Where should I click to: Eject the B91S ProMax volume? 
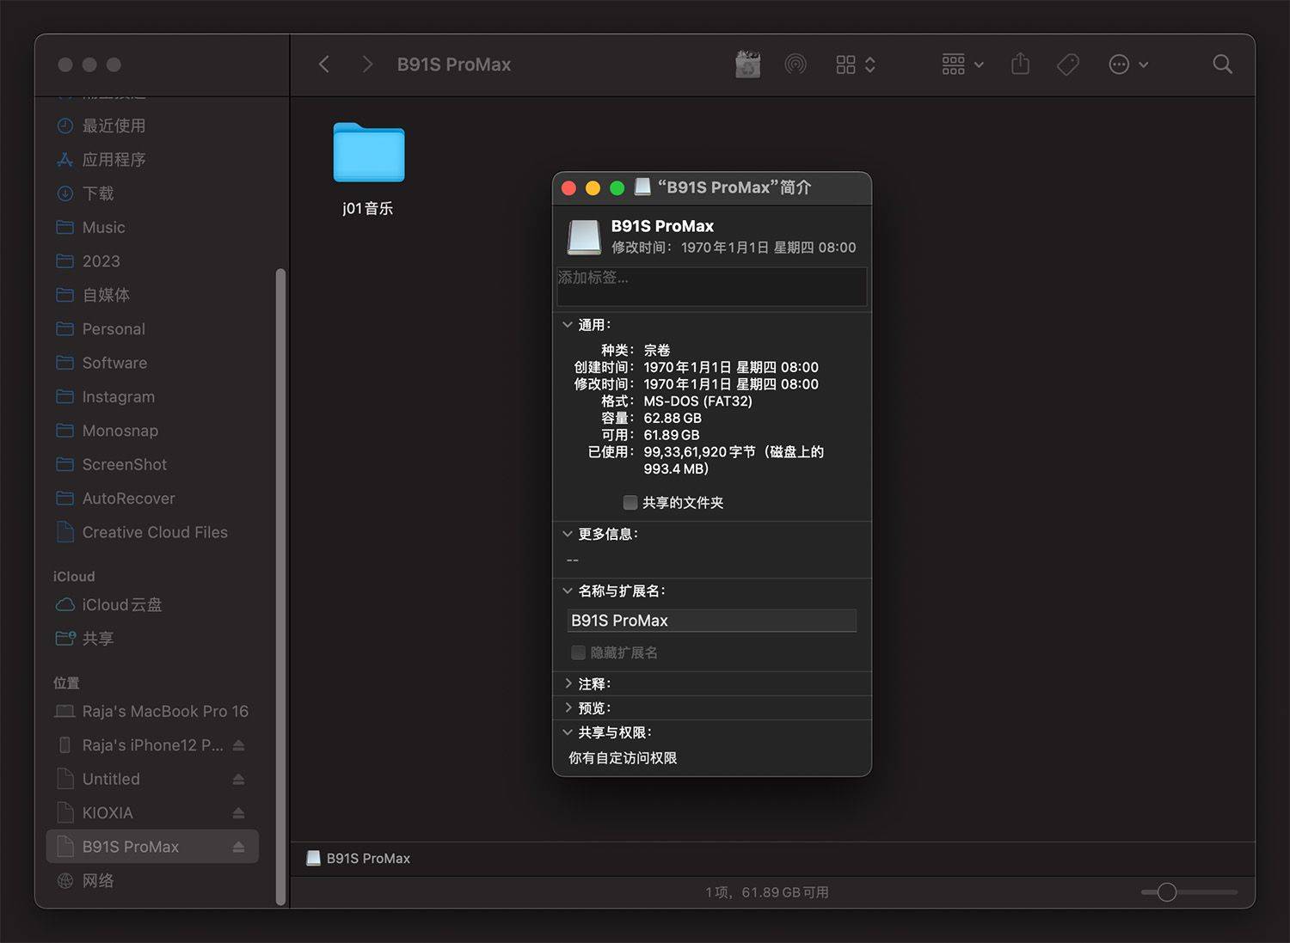239,848
